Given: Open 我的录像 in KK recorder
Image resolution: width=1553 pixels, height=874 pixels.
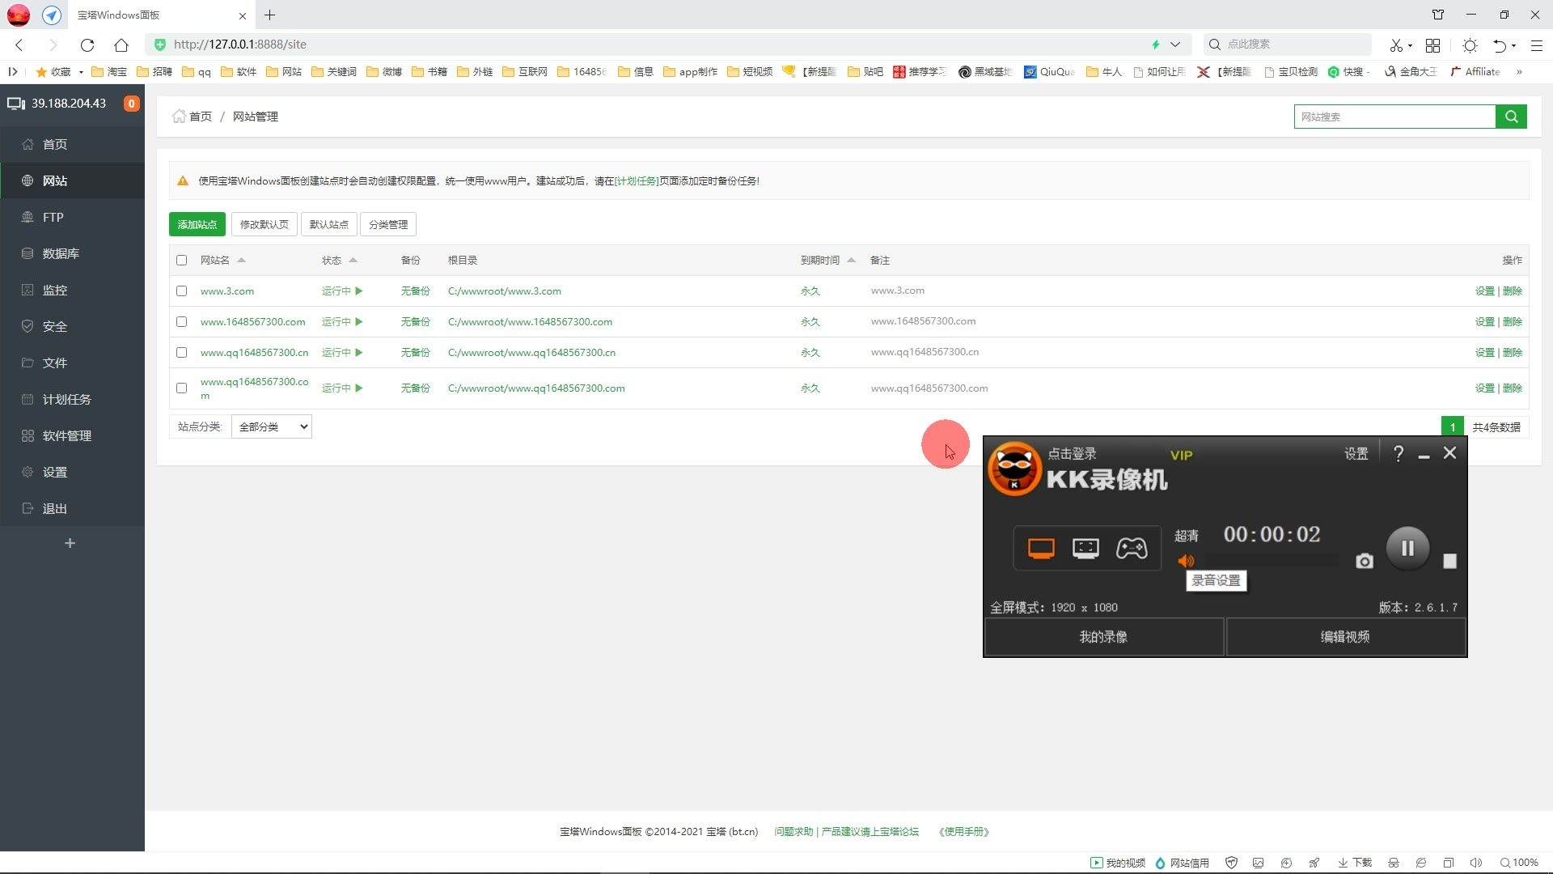Looking at the screenshot, I should [x=1103, y=637].
